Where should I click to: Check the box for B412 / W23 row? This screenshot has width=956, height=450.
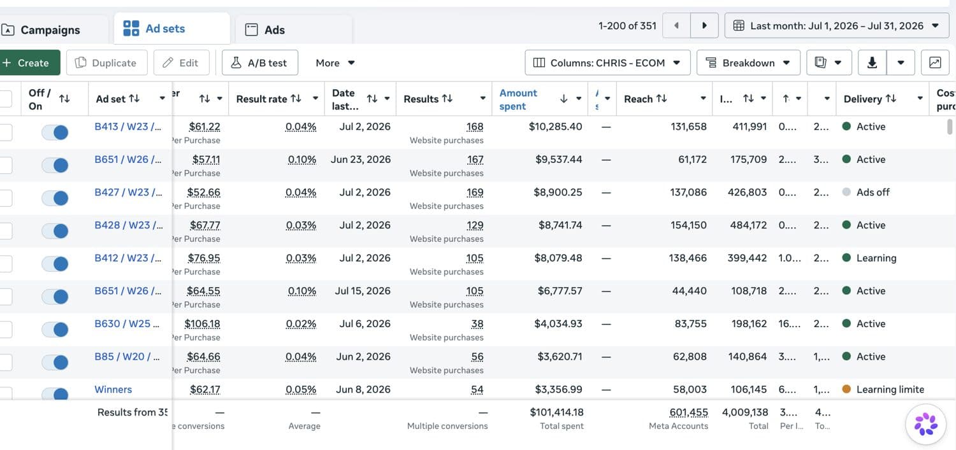pyautogui.click(x=4, y=264)
